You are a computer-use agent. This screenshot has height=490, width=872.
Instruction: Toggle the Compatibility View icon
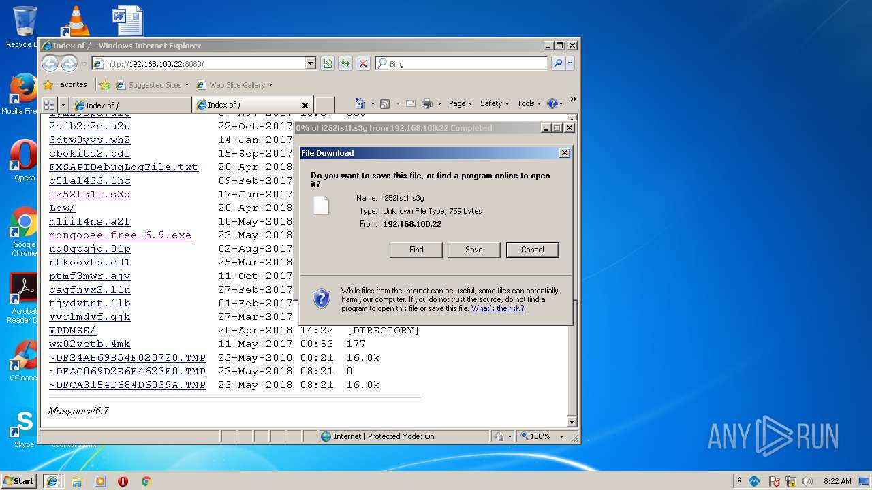click(328, 63)
